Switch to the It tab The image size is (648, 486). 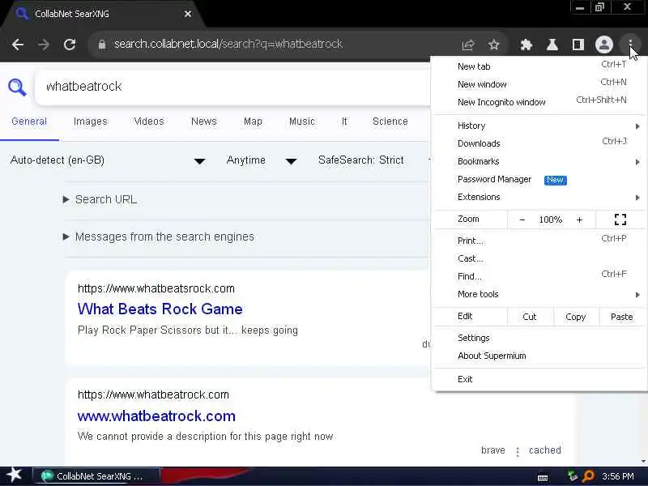click(344, 122)
